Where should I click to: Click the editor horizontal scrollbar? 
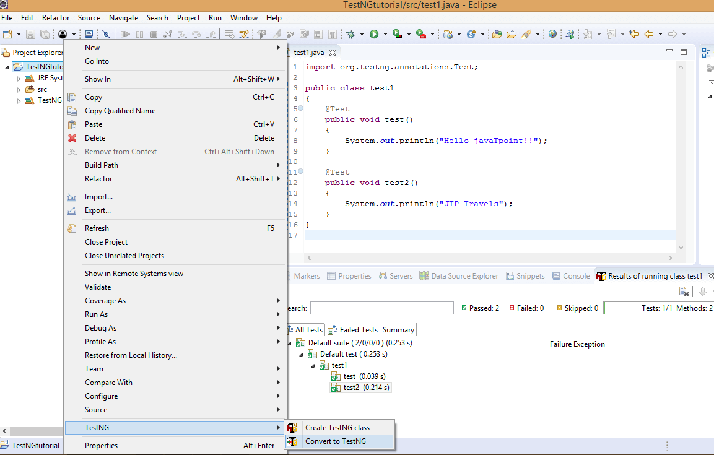click(489, 258)
